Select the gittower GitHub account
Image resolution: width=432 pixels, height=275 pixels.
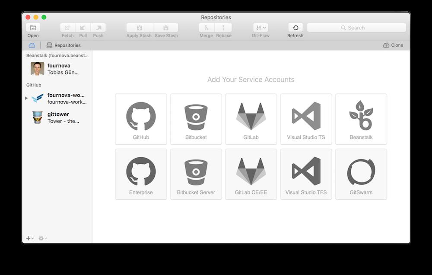(x=57, y=118)
